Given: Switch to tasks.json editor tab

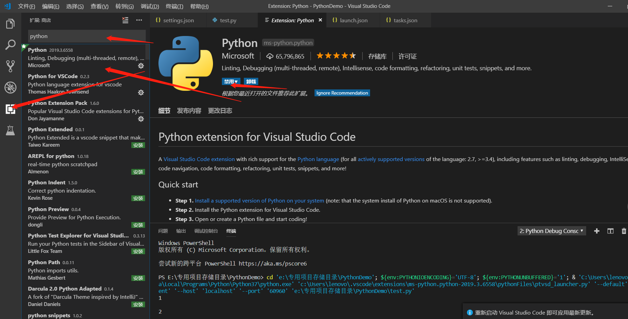Looking at the screenshot, I should [405, 20].
